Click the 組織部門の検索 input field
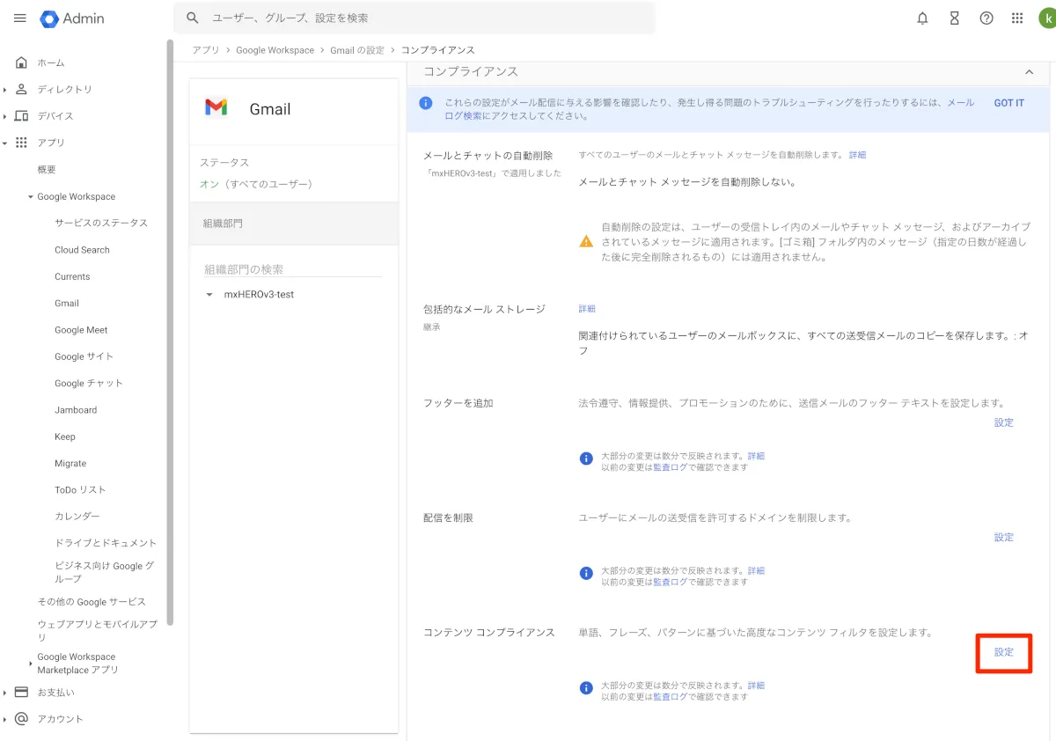 [x=293, y=269]
